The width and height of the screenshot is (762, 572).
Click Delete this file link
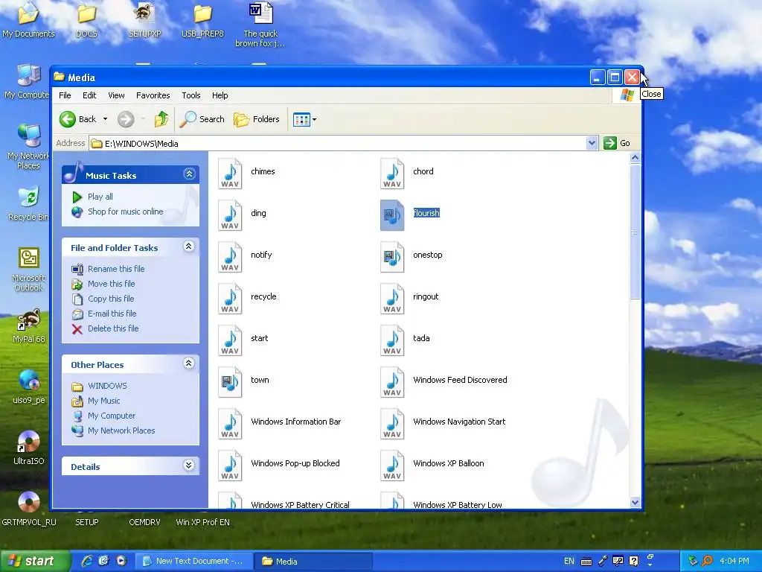(113, 328)
